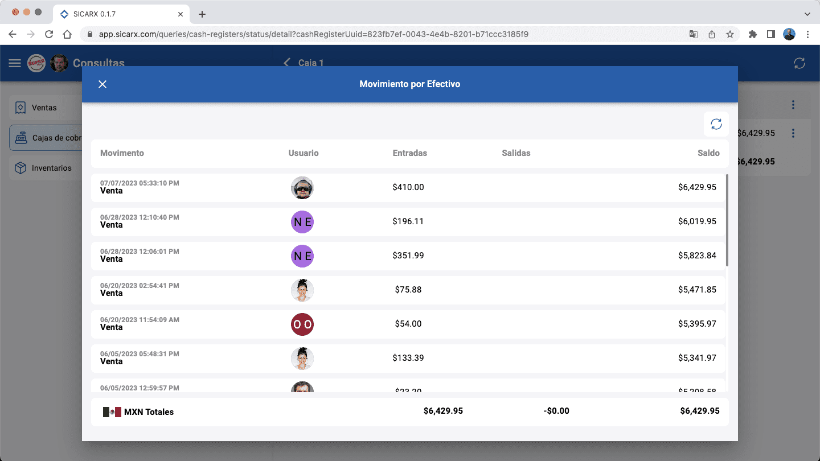Screen dimensions: 820x461
Task: Open three-dot menu beside $6,429.95 row
Action: (x=793, y=133)
